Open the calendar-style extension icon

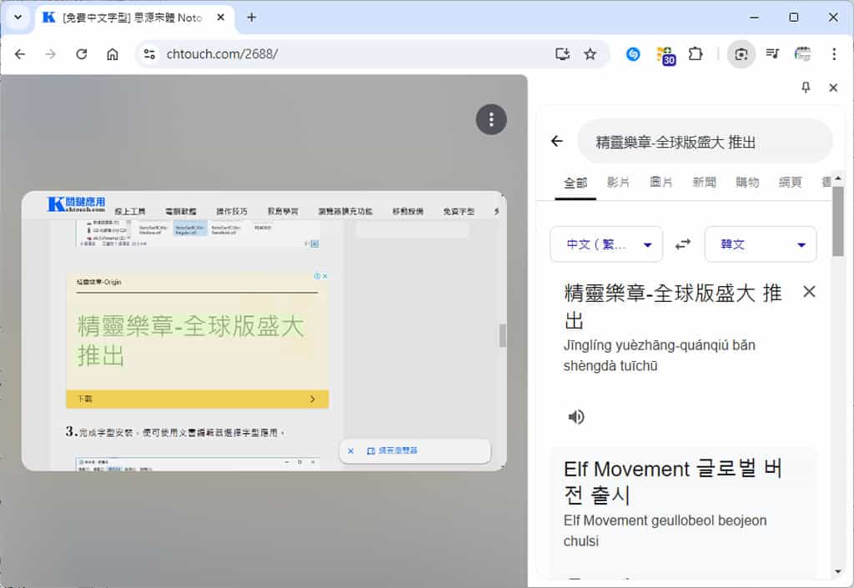[x=803, y=54]
